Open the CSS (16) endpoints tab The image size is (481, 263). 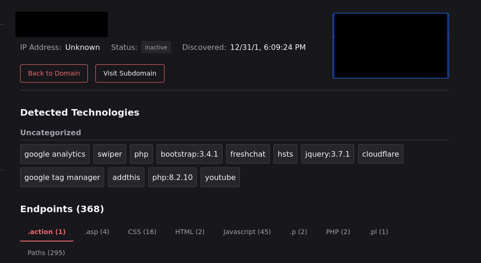(x=142, y=232)
